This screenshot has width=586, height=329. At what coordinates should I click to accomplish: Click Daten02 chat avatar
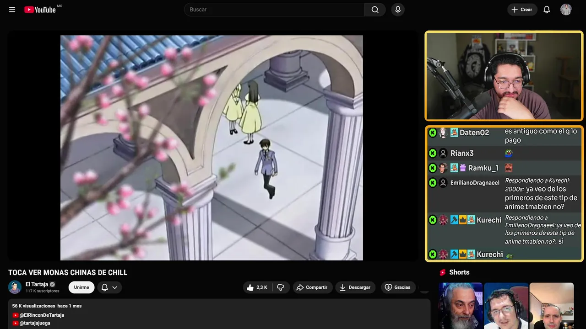coord(443,133)
